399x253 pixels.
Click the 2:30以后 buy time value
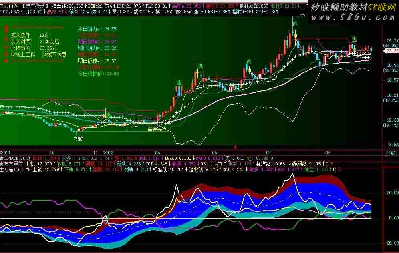click(49, 42)
